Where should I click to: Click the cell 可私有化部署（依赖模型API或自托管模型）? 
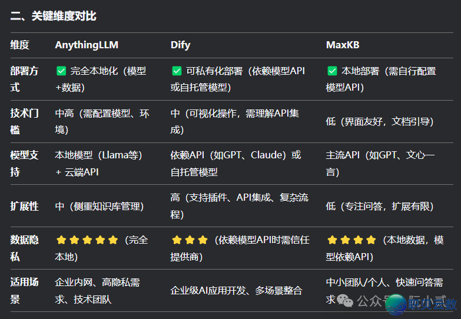click(x=238, y=79)
